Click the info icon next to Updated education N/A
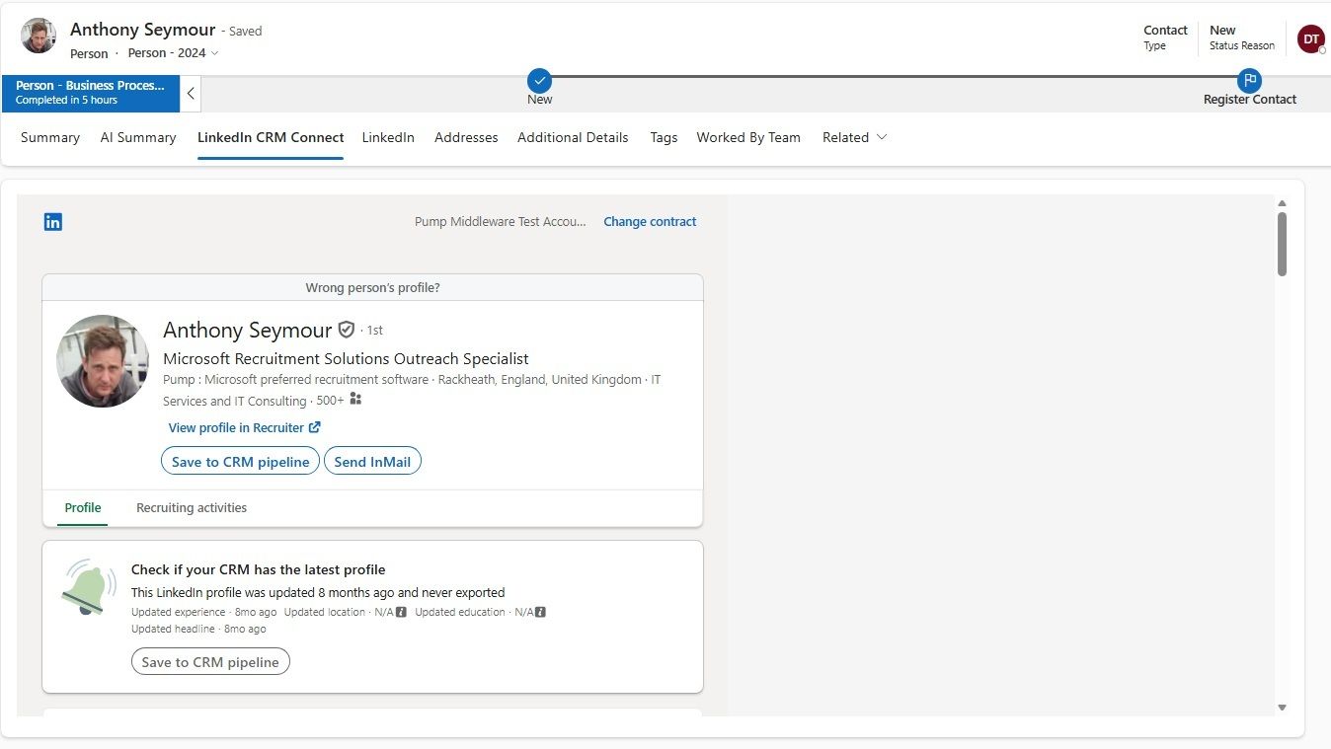The image size is (1331, 749). (x=540, y=612)
